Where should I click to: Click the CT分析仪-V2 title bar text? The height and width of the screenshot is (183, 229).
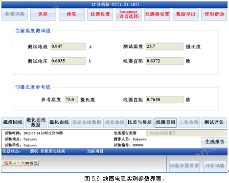(115, 4)
